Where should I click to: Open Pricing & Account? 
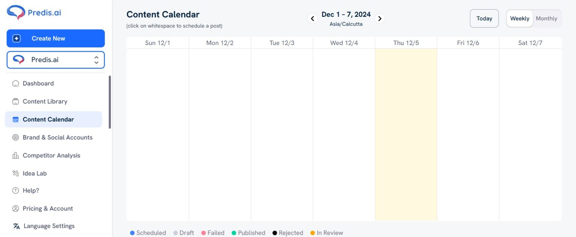coord(48,208)
